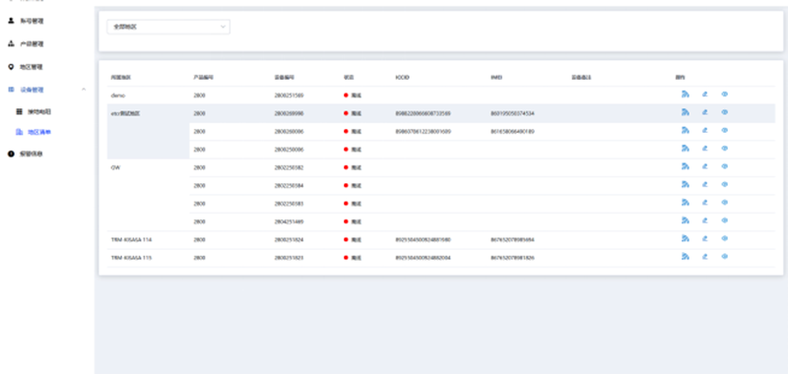This screenshot has width=788, height=375.
Task: Click the signal icon in the TRM KISASA 115 row
Action: [685, 257]
